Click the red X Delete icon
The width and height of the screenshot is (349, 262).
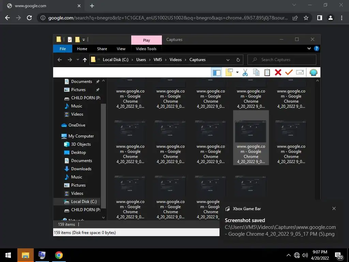(278, 72)
